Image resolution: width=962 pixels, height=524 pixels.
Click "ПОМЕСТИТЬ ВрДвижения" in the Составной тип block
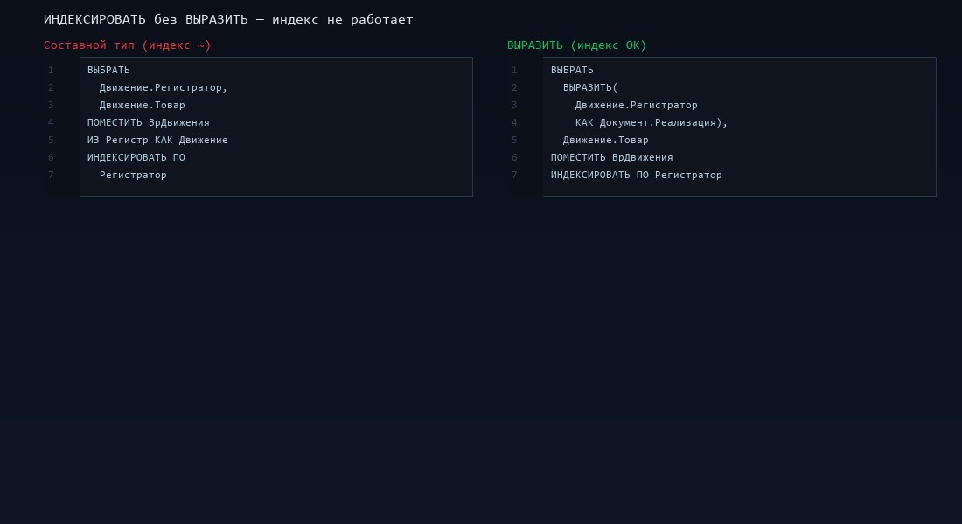pyautogui.click(x=149, y=122)
